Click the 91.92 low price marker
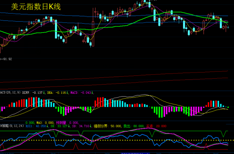This screenshot has height=154, width=234. (6, 59)
